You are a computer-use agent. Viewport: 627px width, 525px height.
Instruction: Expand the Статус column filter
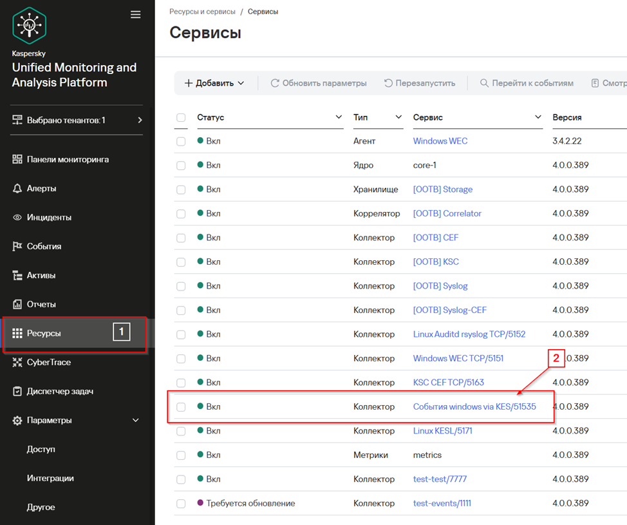339,117
